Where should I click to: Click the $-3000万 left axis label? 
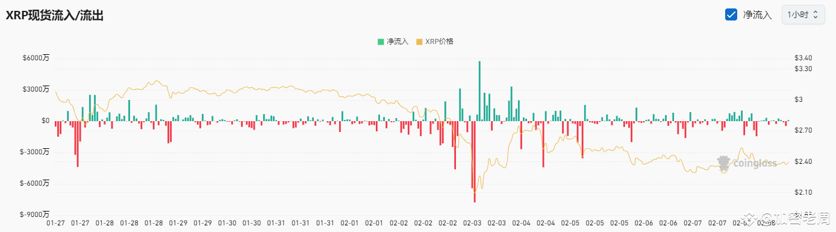(x=35, y=152)
